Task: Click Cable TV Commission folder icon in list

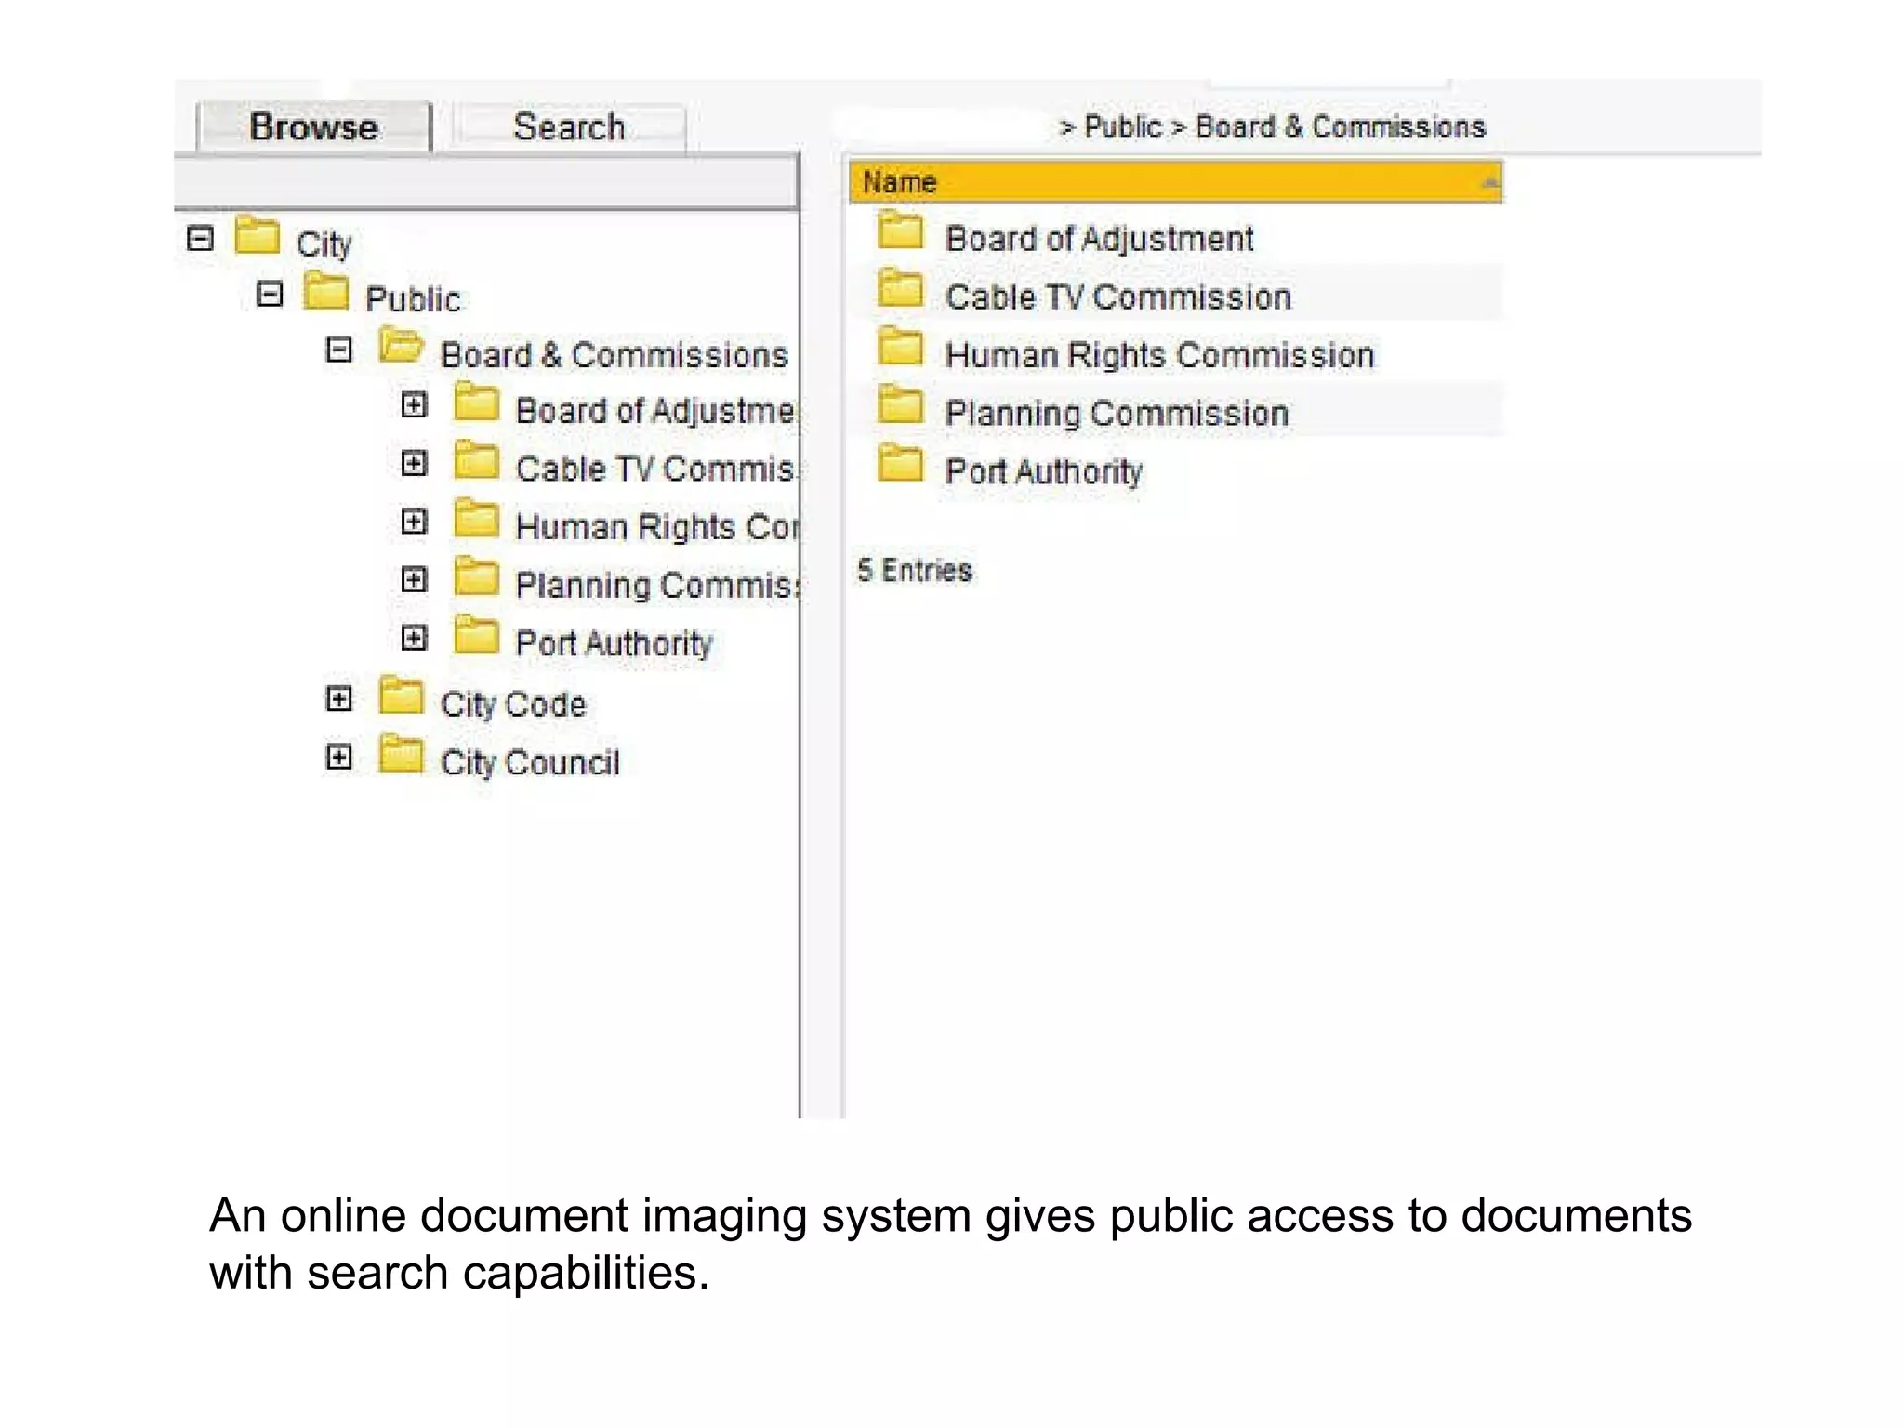Action: point(901,288)
